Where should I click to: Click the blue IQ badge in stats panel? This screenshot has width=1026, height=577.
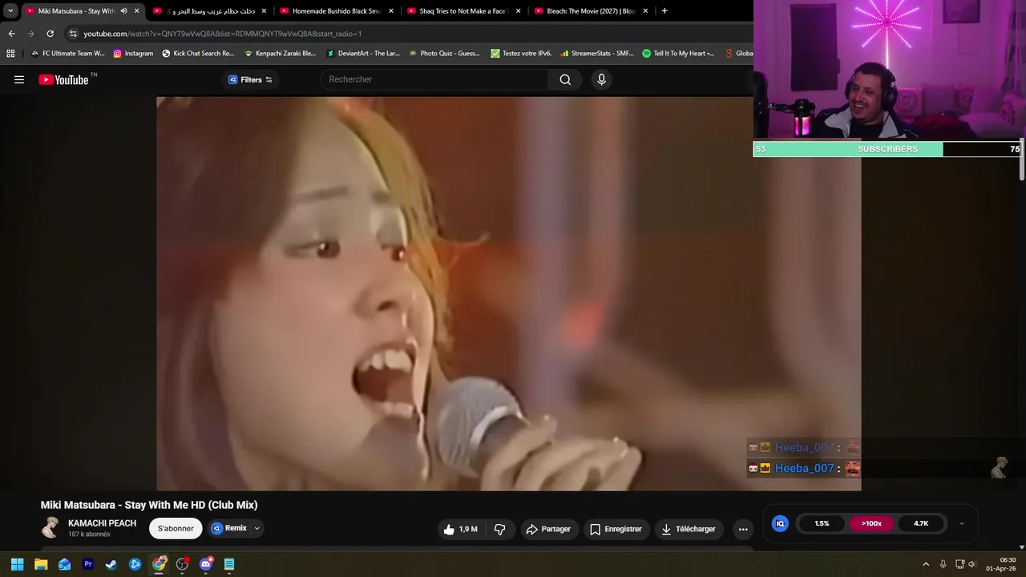[780, 523]
